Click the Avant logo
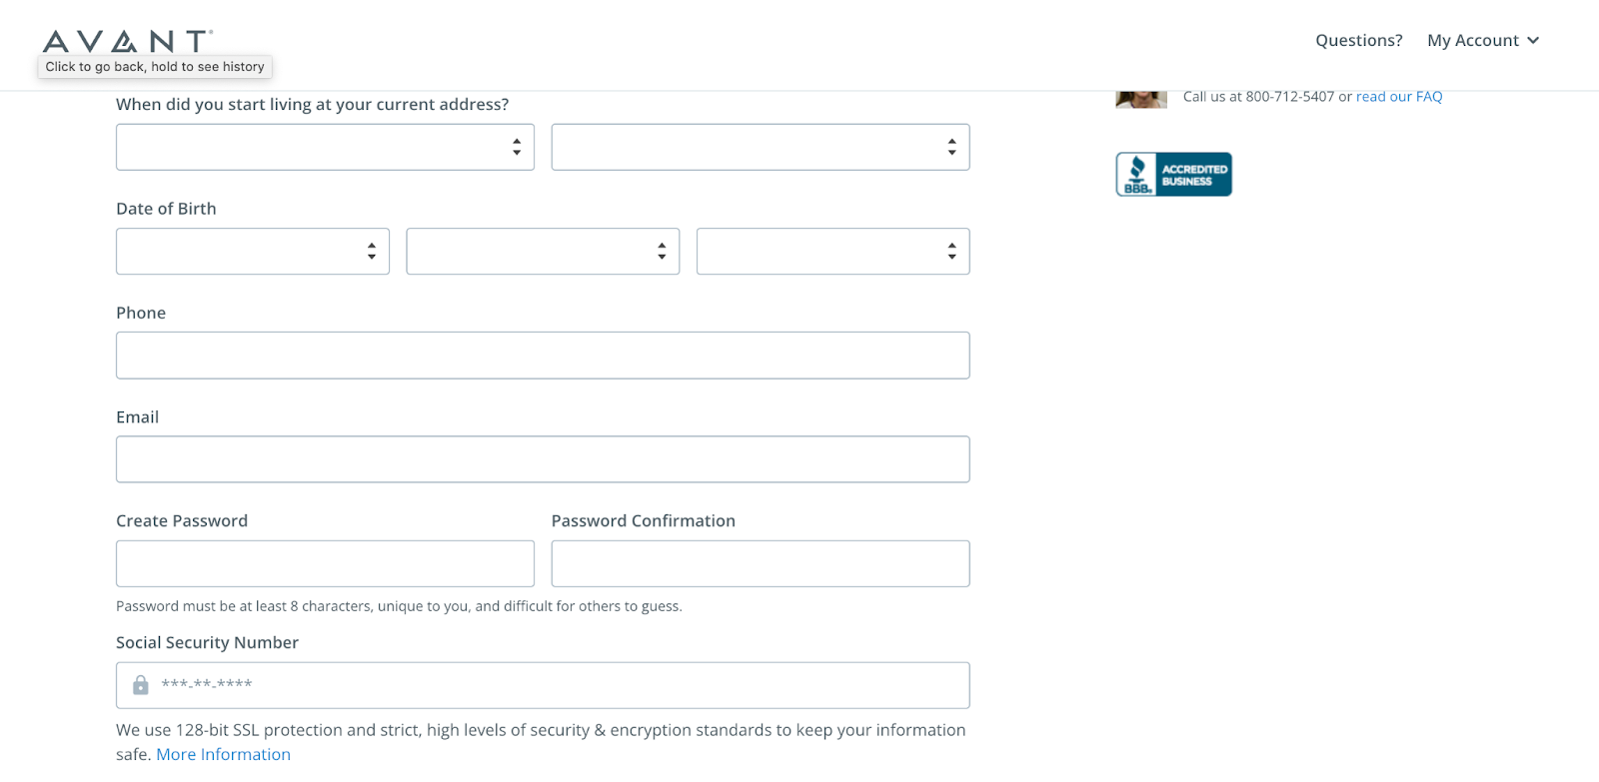 pos(128,41)
